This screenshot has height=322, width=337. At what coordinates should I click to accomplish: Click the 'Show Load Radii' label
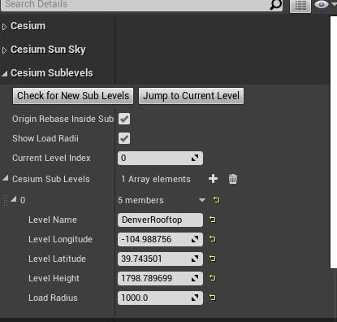tap(45, 138)
